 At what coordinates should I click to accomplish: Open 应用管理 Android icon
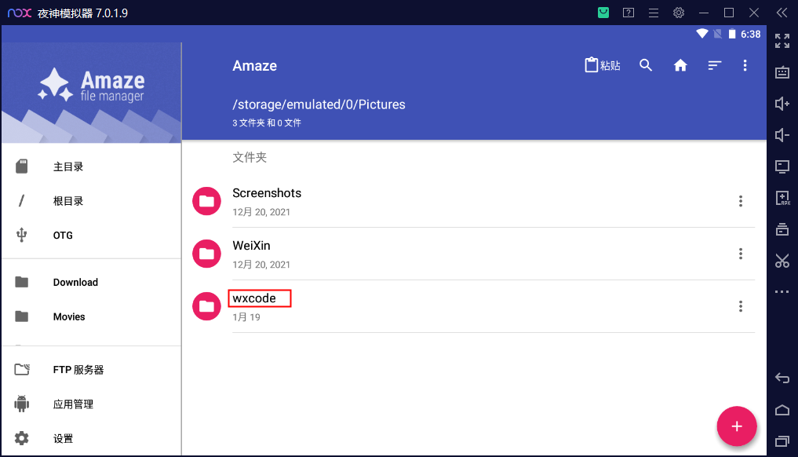tap(21, 404)
